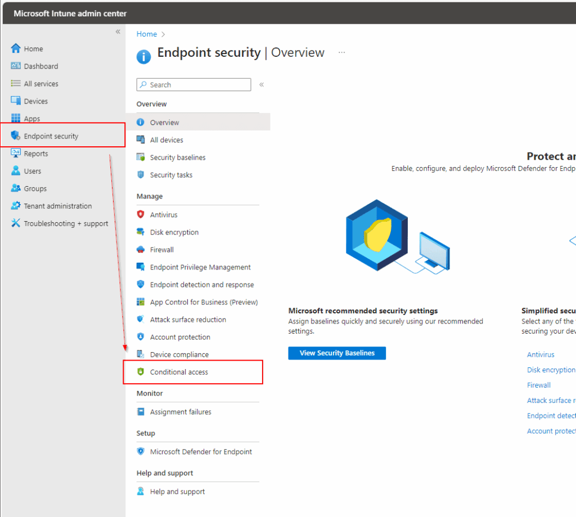Collapse the left navigation pane

(118, 32)
